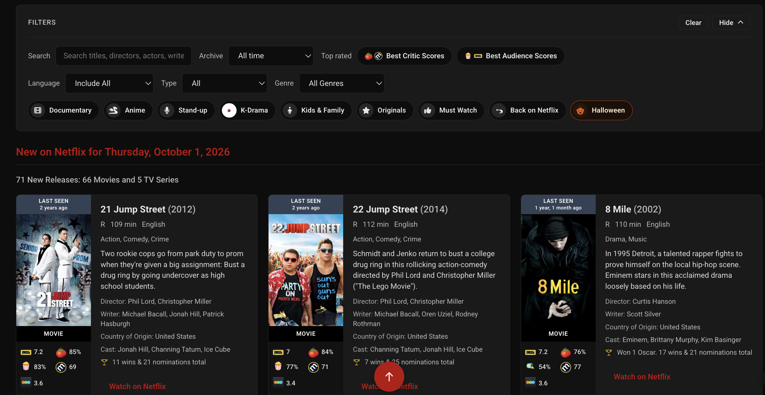Select Back on Netflix filter
The height and width of the screenshot is (395, 765).
pyautogui.click(x=528, y=110)
